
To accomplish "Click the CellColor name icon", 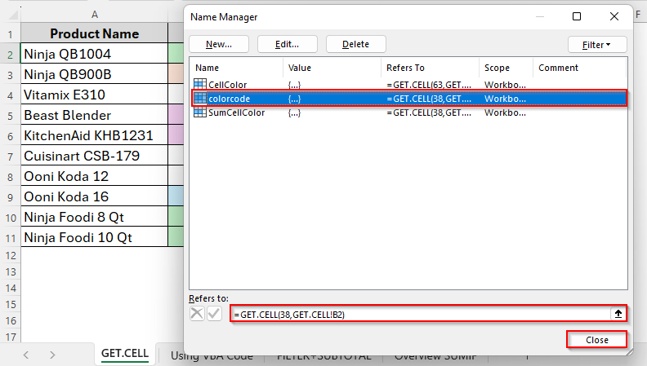I will (200, 85).
